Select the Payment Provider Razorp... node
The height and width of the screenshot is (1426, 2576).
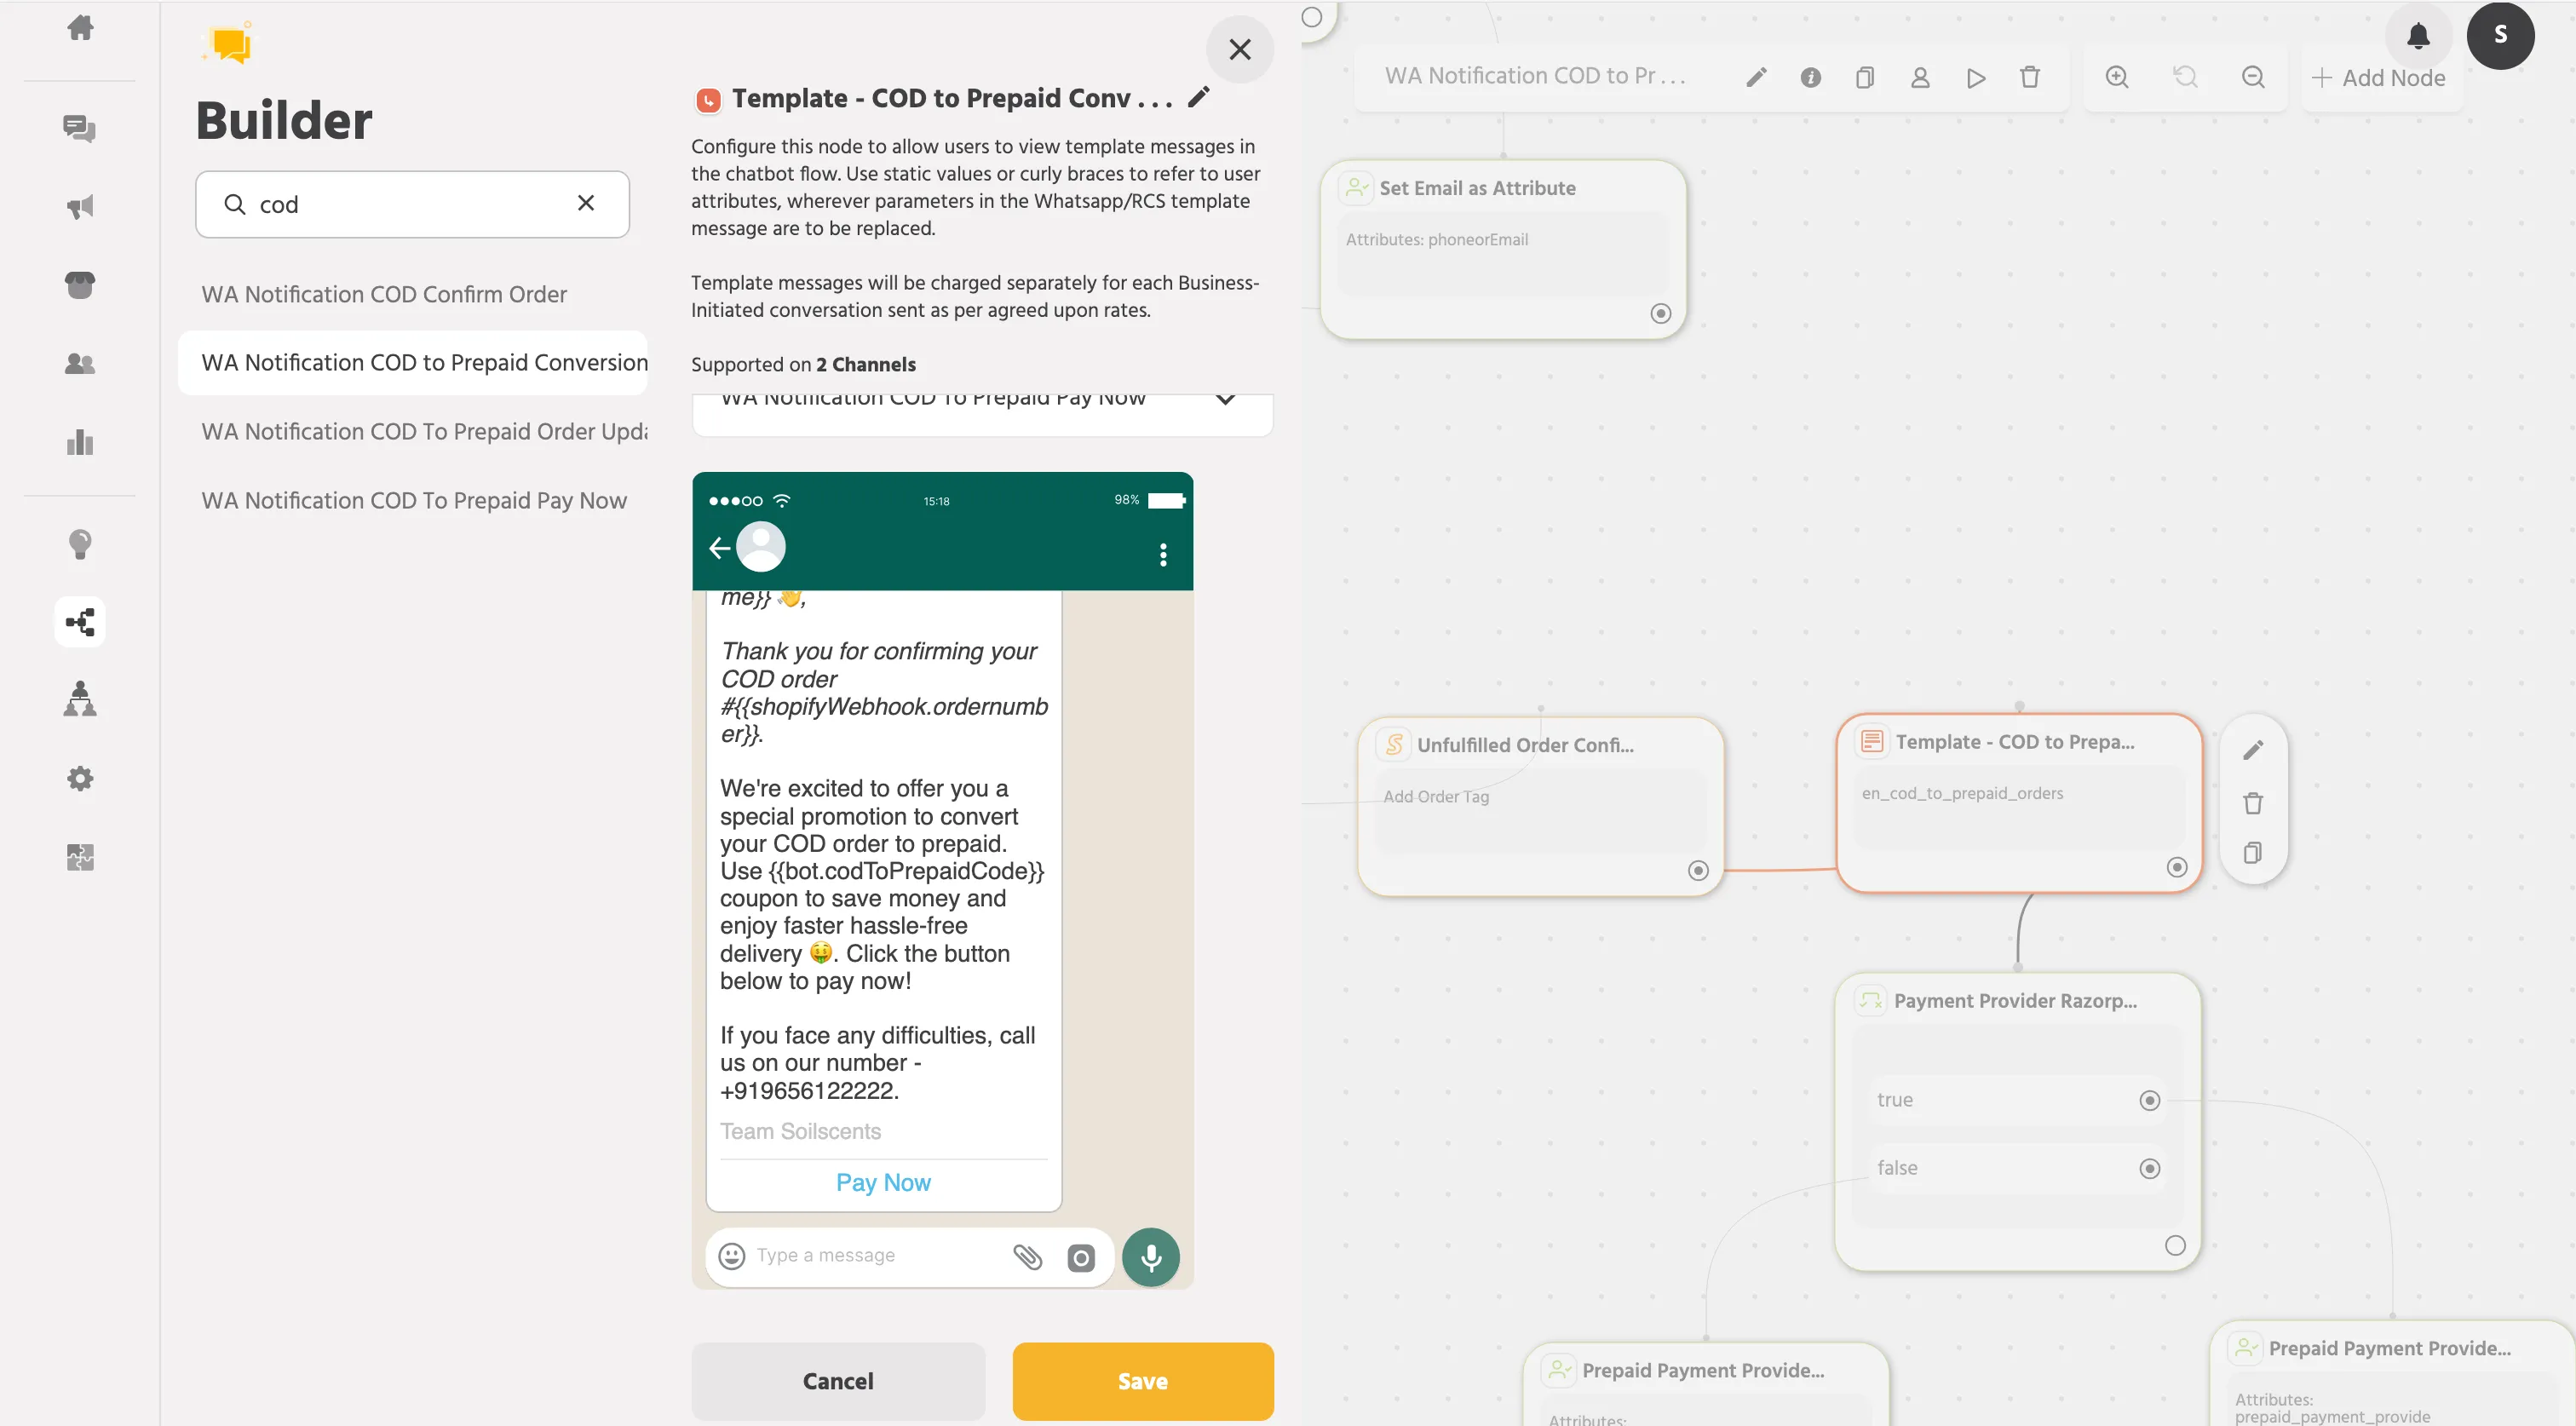coord(2016,1121)
